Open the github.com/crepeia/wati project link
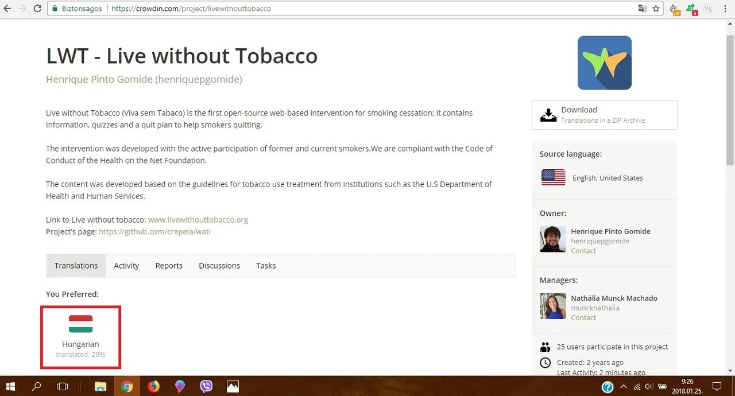735x396 pixels. tap(154, 231)
